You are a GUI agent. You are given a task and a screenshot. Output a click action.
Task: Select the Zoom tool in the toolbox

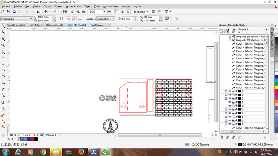[x=3, y=45]
